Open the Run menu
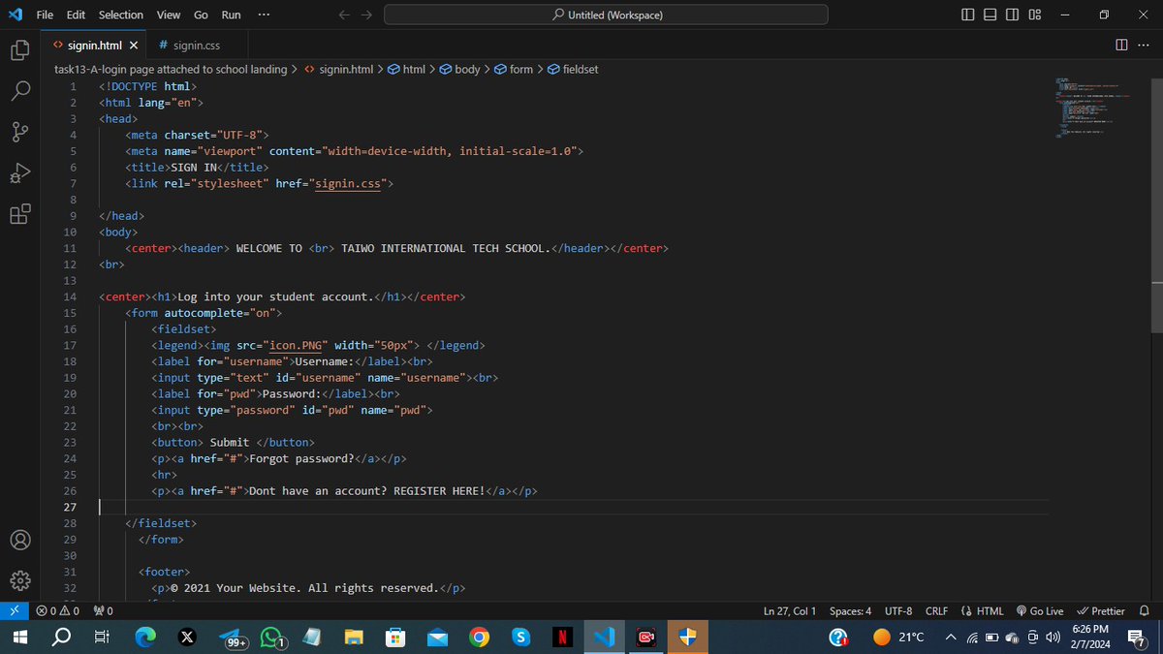1163x654 pixels. coord(231,15)
